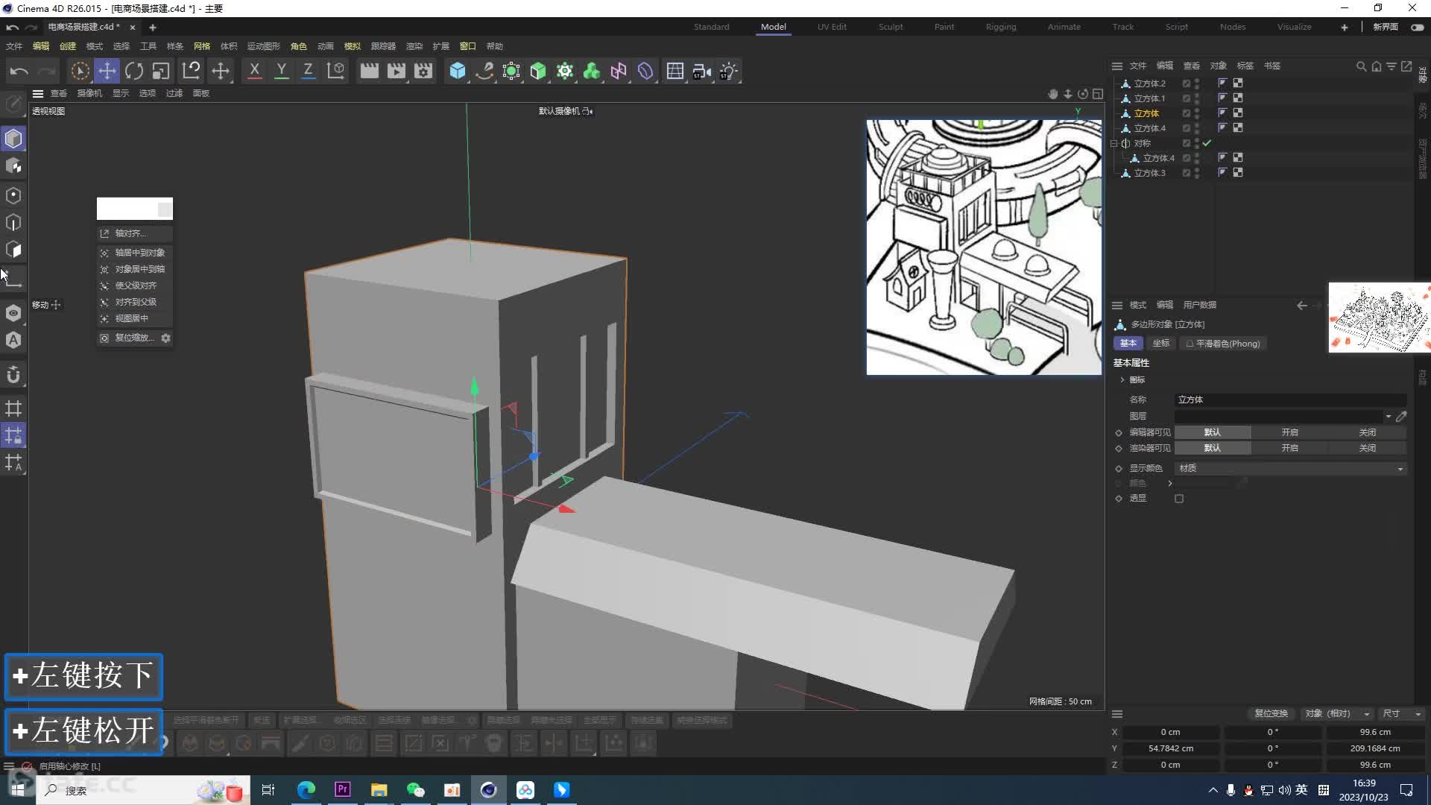The width and height of the screenshot is (1431, 805).
Task: Collapse the 对称 tree node
Action: [1114, 143]
